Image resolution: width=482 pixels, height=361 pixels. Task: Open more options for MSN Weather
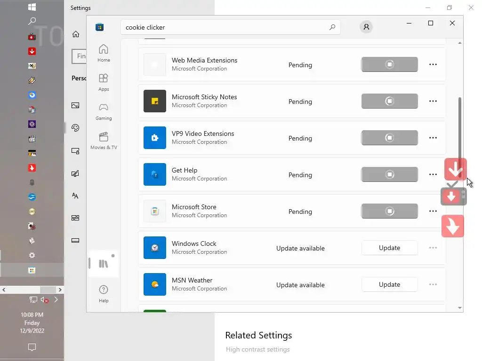pos(433,284)
